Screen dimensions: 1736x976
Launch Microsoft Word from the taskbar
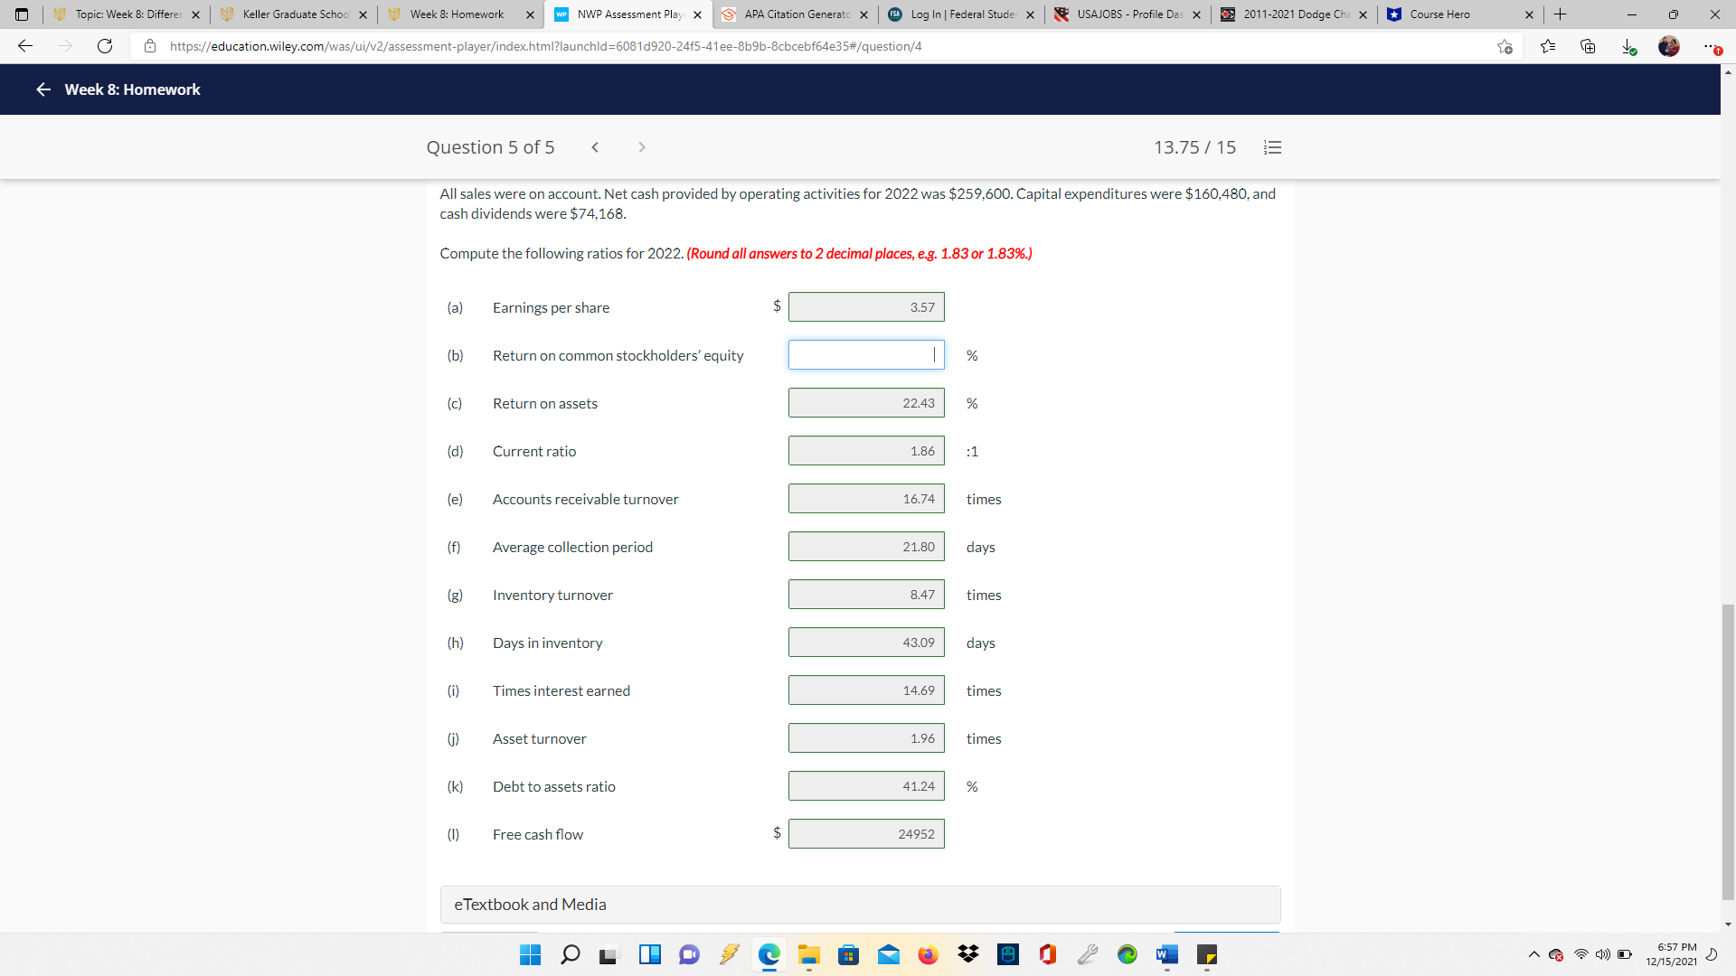[1166, 954]
